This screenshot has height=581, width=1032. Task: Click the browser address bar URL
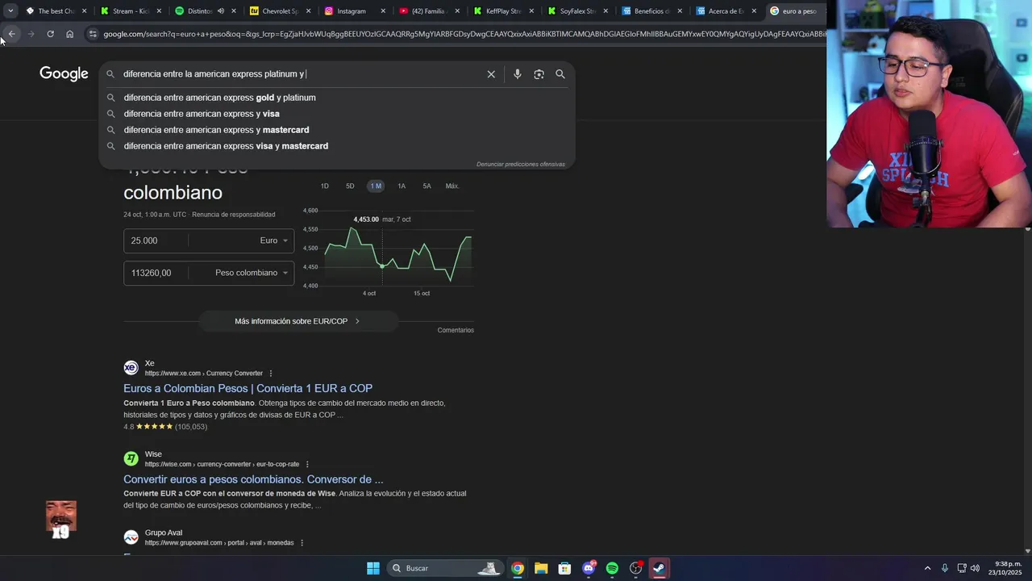tap(464, 34)
